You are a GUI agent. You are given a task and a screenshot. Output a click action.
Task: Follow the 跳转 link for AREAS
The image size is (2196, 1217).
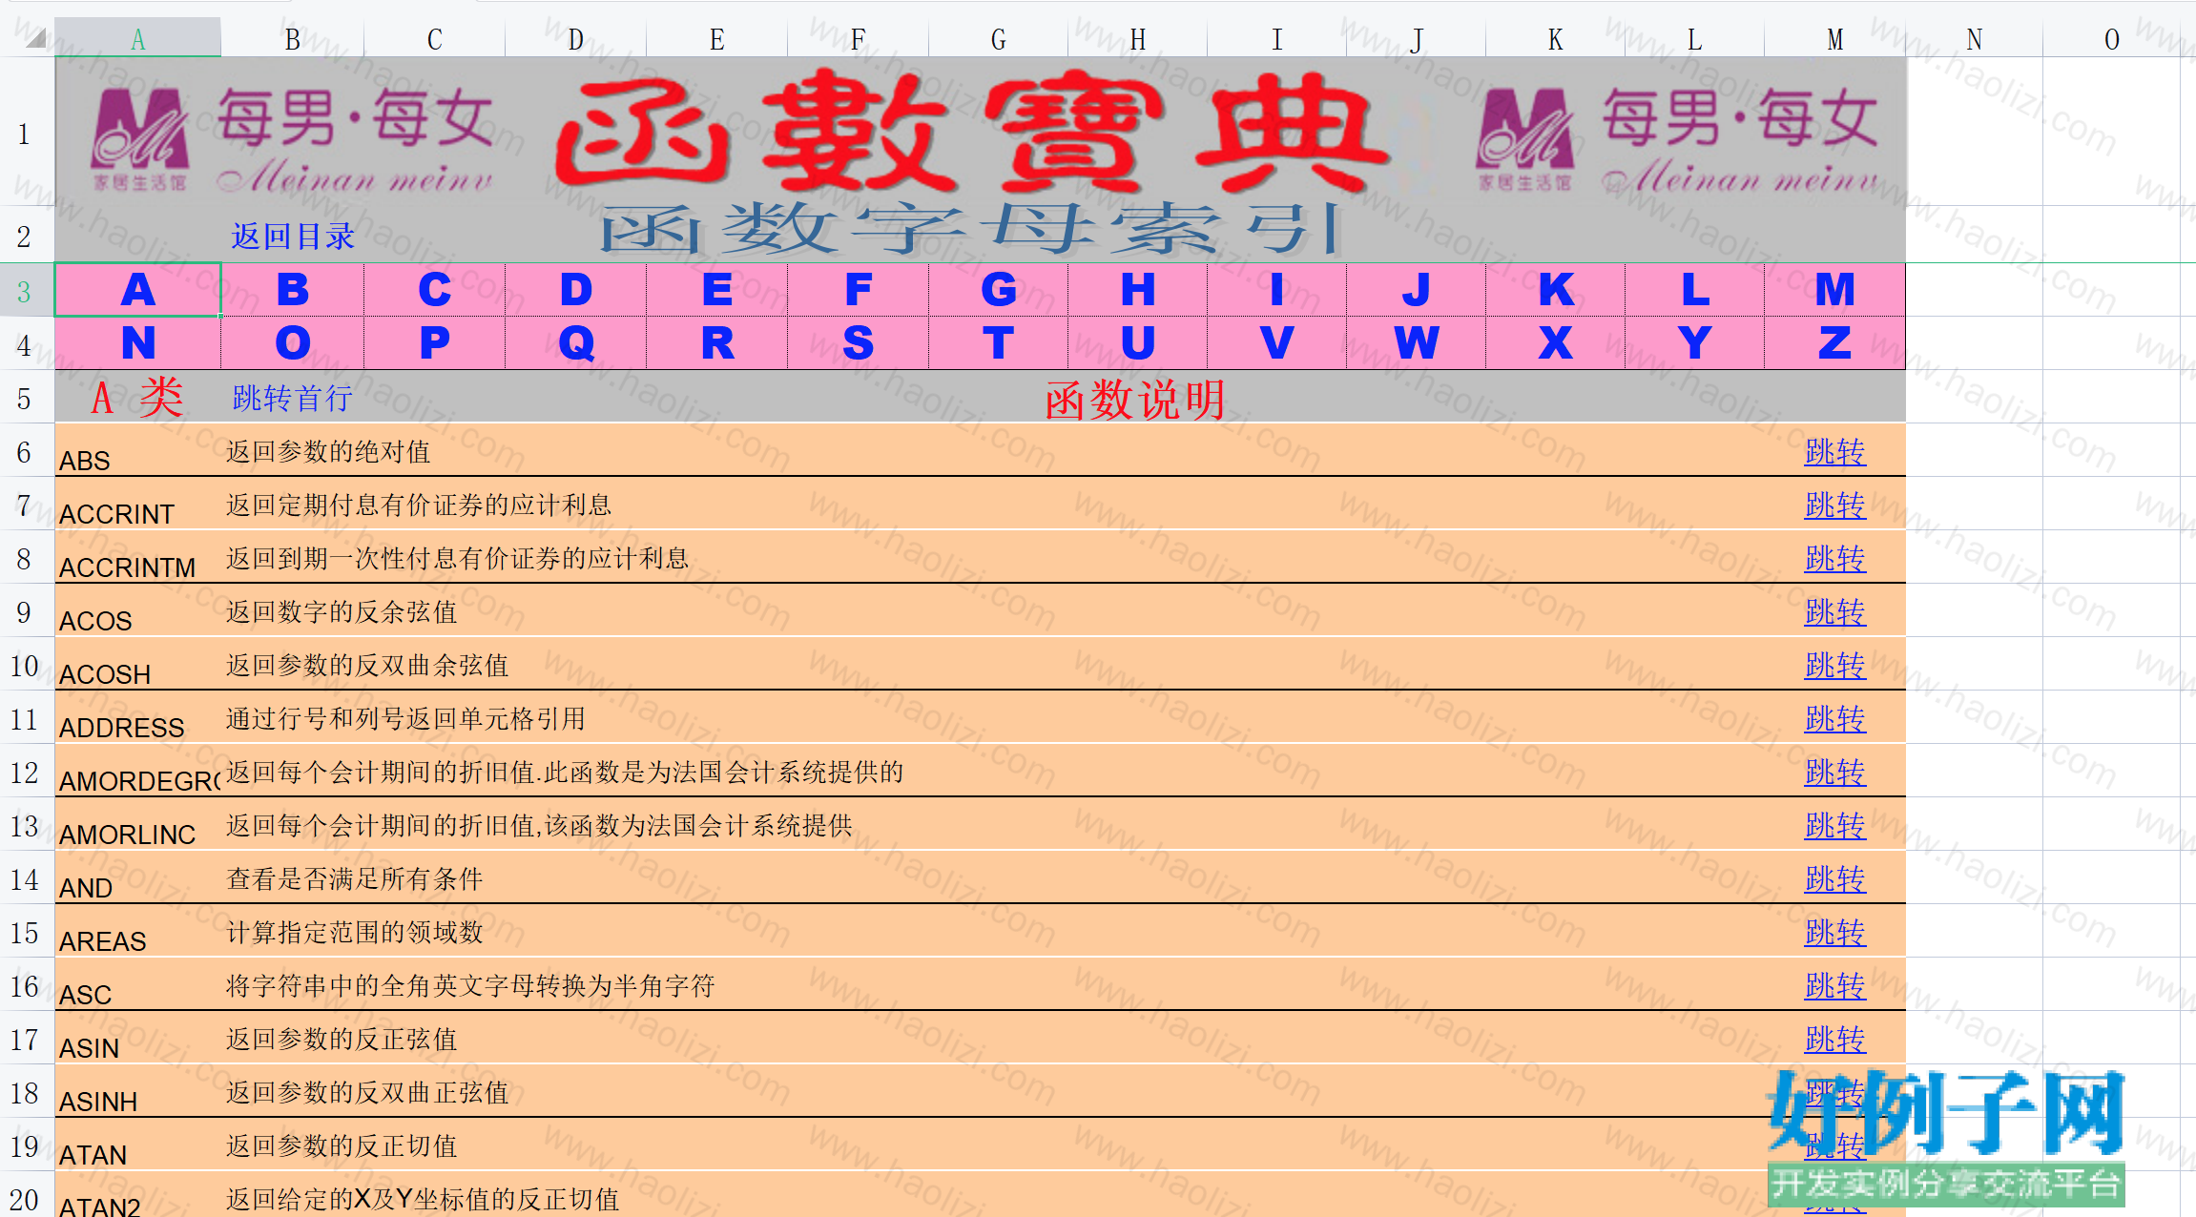tap(1835, 933)
